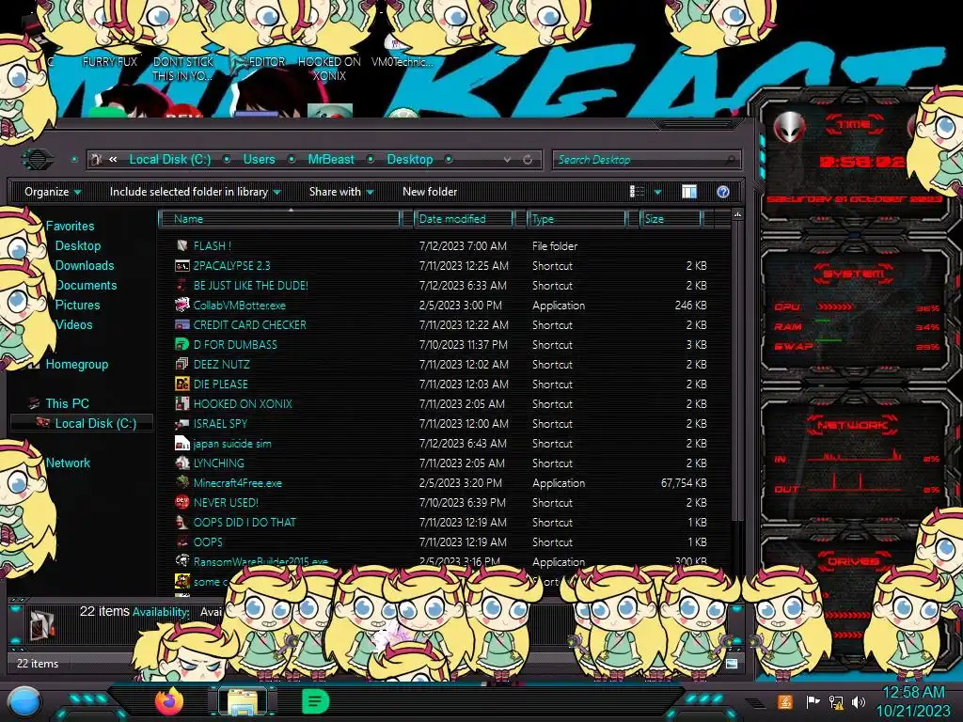Expand the Desktop breadcrumb separator
Screen dimensions: 963x722
449,160
